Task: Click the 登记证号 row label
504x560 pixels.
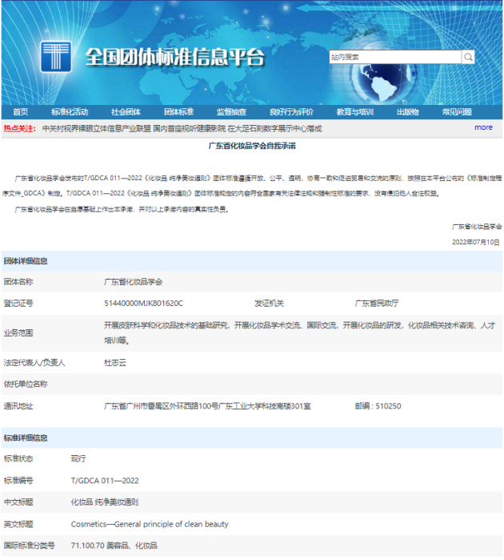Action: point(18,304)
